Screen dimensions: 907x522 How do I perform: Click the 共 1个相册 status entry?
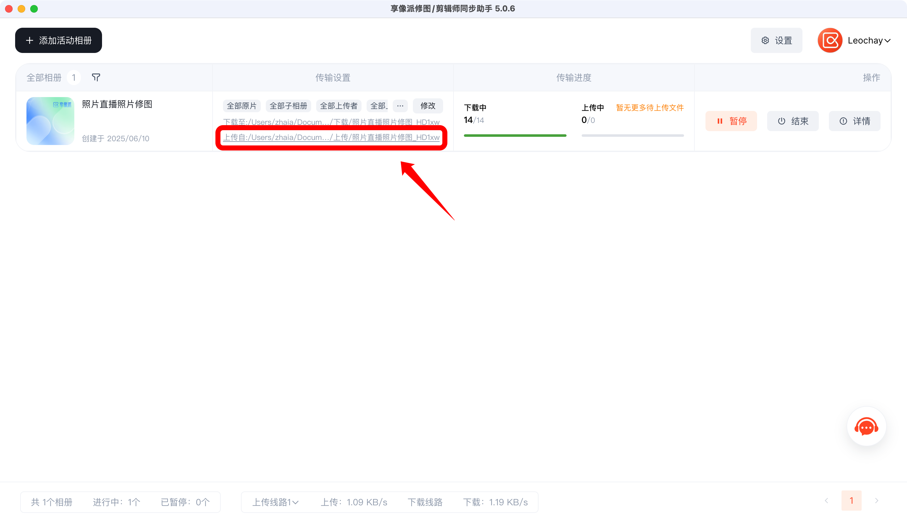click(x=52, y=502)
